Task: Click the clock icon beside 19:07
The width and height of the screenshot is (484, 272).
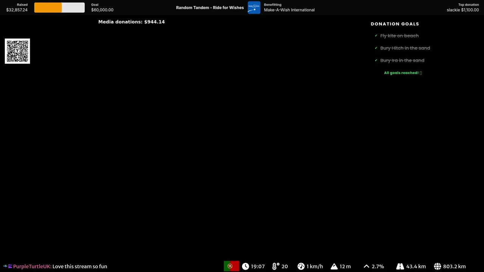Action: click(245, 266)
